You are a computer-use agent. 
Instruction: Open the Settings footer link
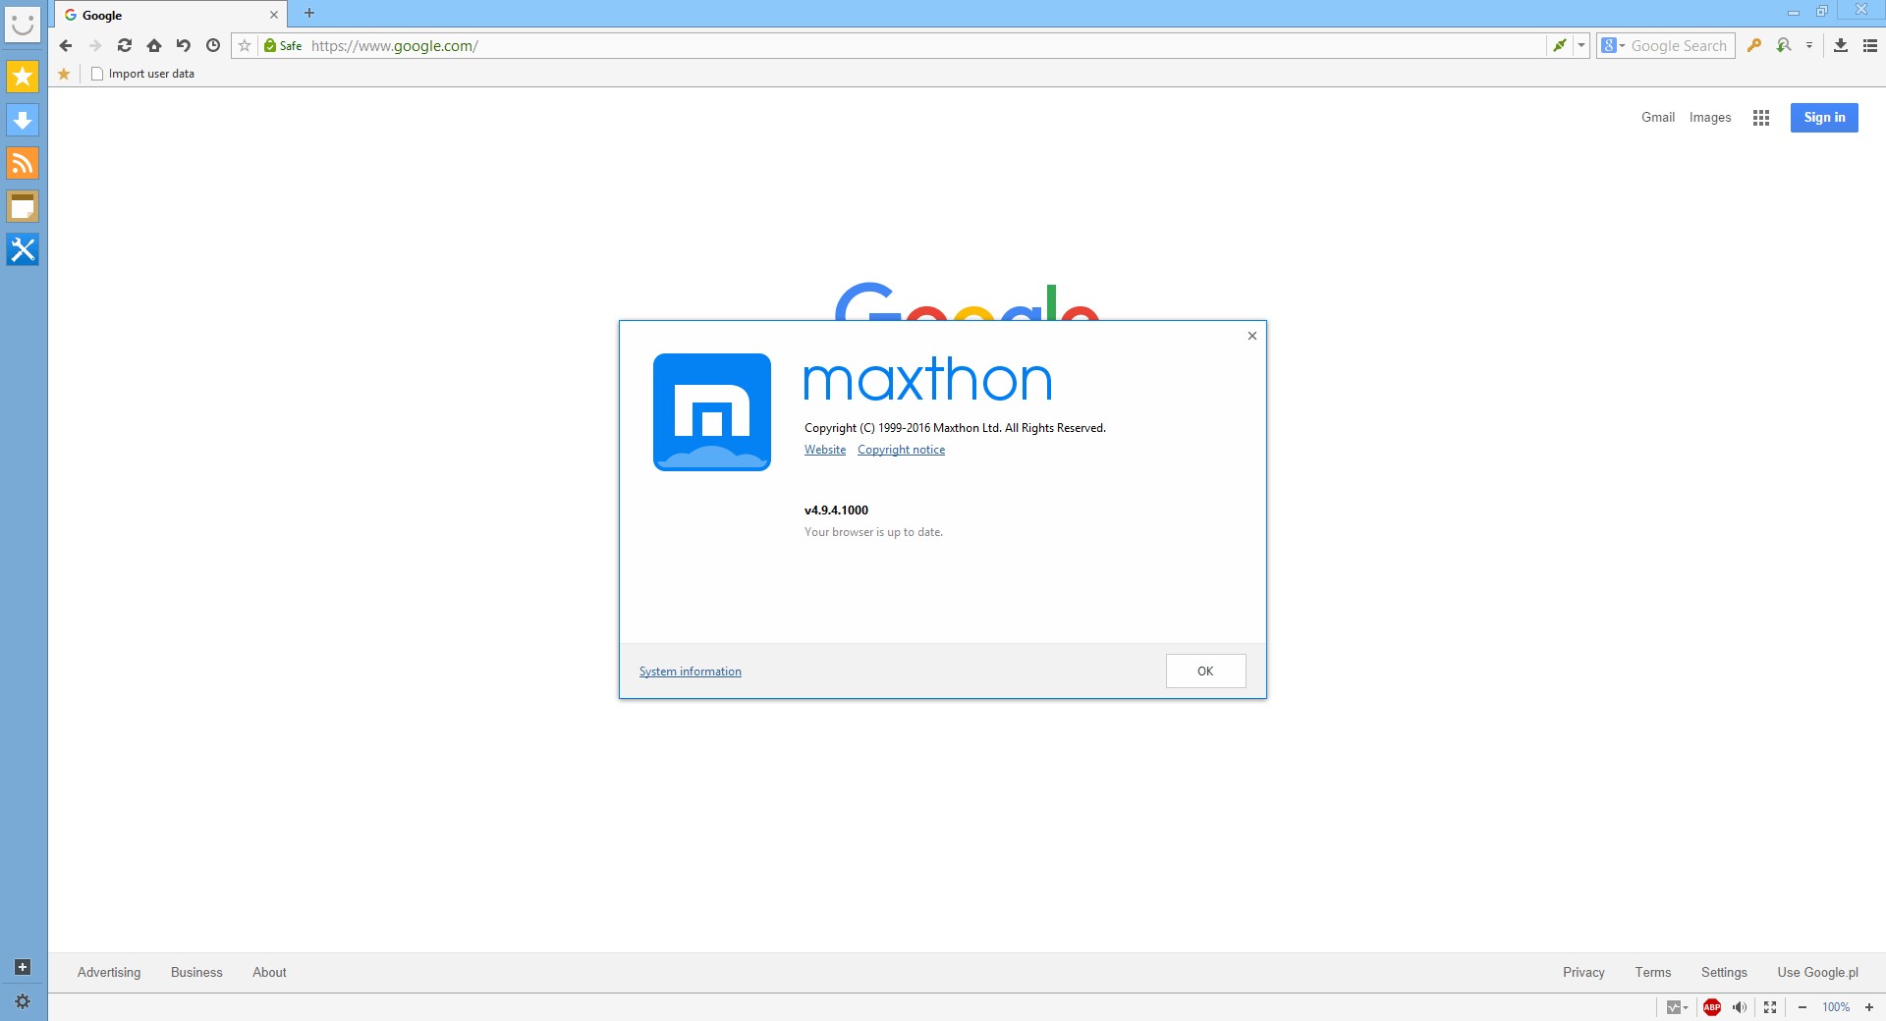1724,973
